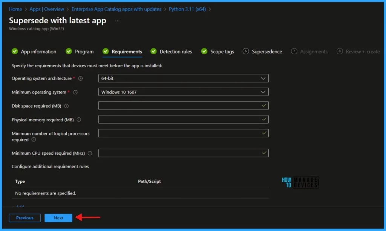
Task: Click the green check icon for Program step
Action: pyautogui.click(x=69, y=52)
